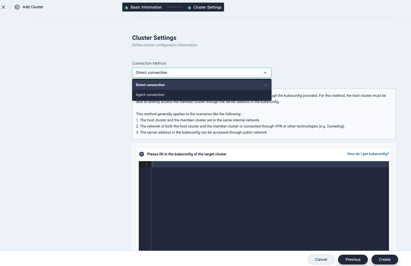Click the checkmark on the Direct connection option
This screenshot has width=411, height=266.
pyautogui.click(x=265, y=85)
